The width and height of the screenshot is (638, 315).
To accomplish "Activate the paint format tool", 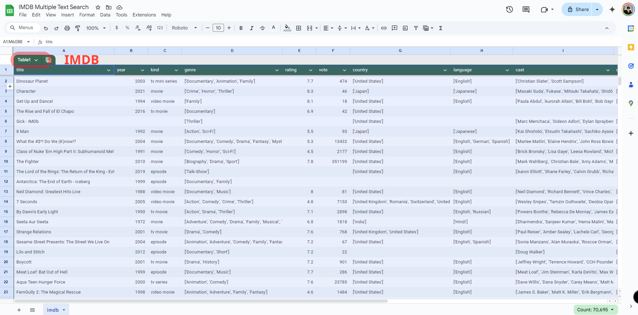I will (78, 28).
